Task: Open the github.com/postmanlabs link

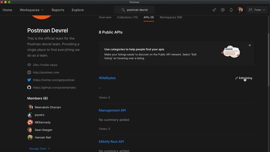Action: click(54, 87)
